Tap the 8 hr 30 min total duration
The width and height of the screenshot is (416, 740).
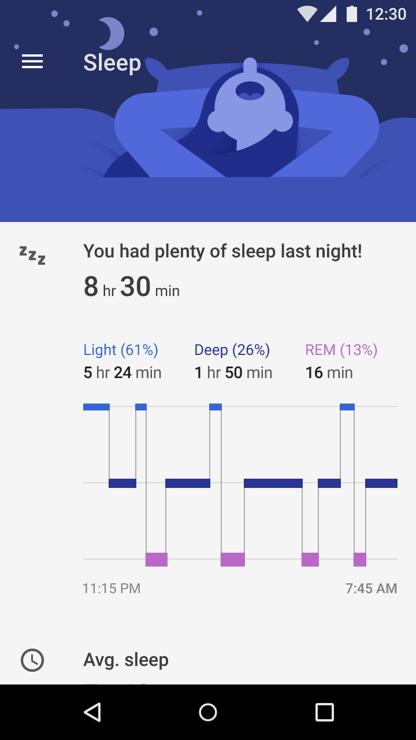pyautogui.click(x=132, y=287)
